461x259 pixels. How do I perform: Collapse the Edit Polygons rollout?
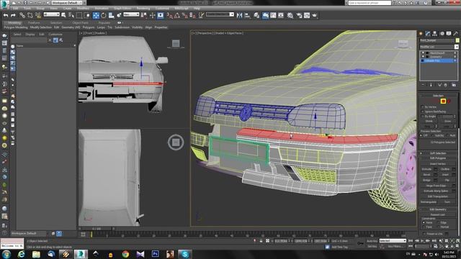tap(438, 158)
